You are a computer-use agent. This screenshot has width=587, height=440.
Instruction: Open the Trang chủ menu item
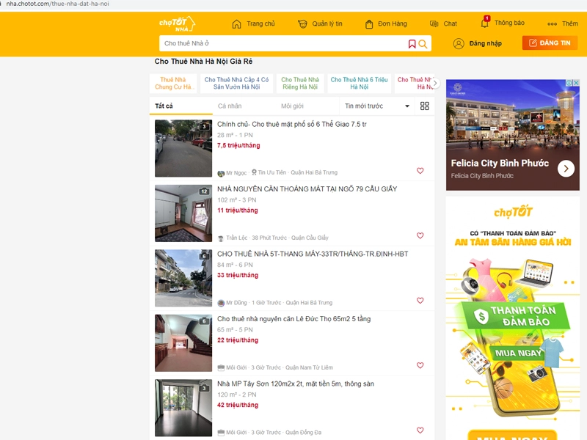coord(260,24)
